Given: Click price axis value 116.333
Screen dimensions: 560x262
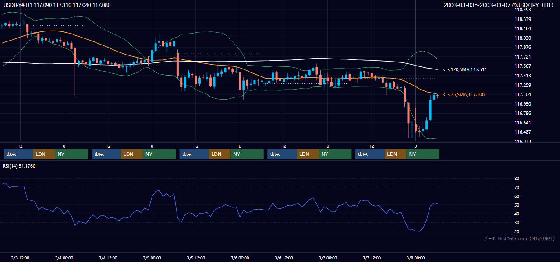Looking at the screenshot, I should (522, 141).
